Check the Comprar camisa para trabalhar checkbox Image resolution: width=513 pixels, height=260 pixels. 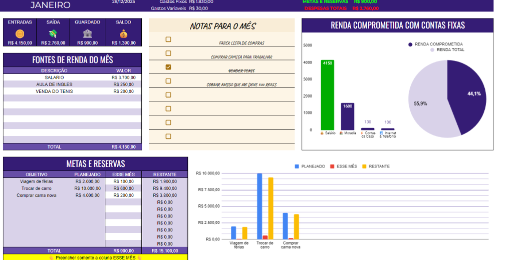pyautogui.click(x=168, y=53)
